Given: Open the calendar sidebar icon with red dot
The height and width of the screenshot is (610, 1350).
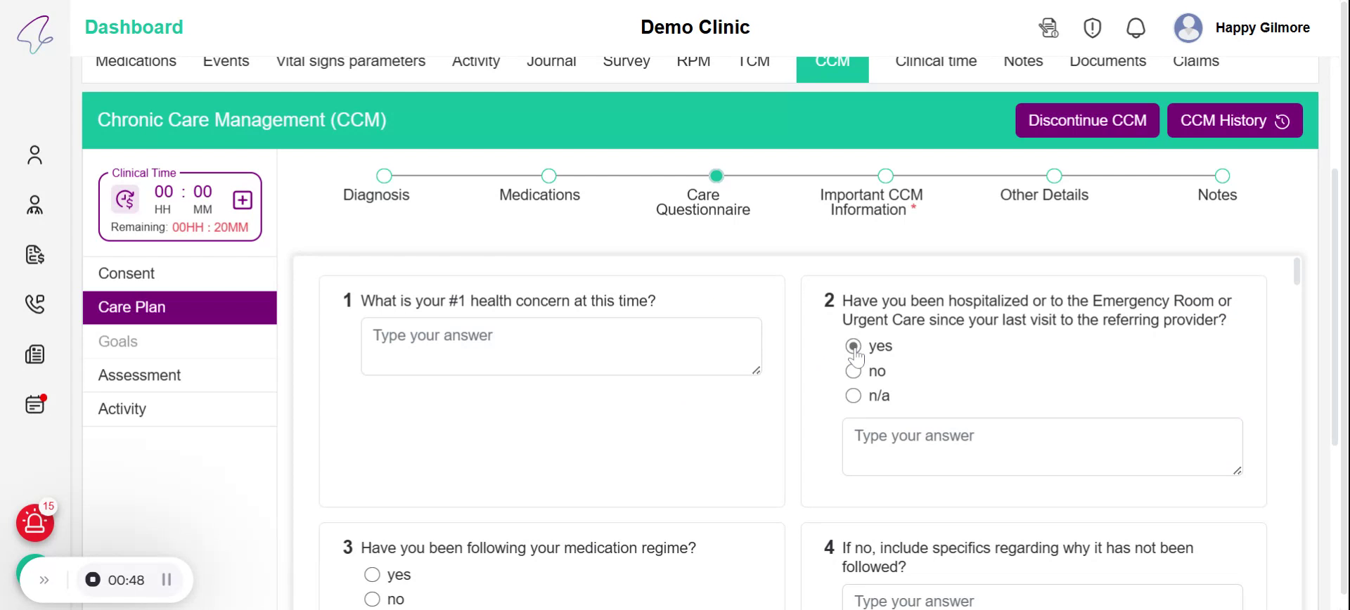Looking at the screenshot, I should 34,405.
